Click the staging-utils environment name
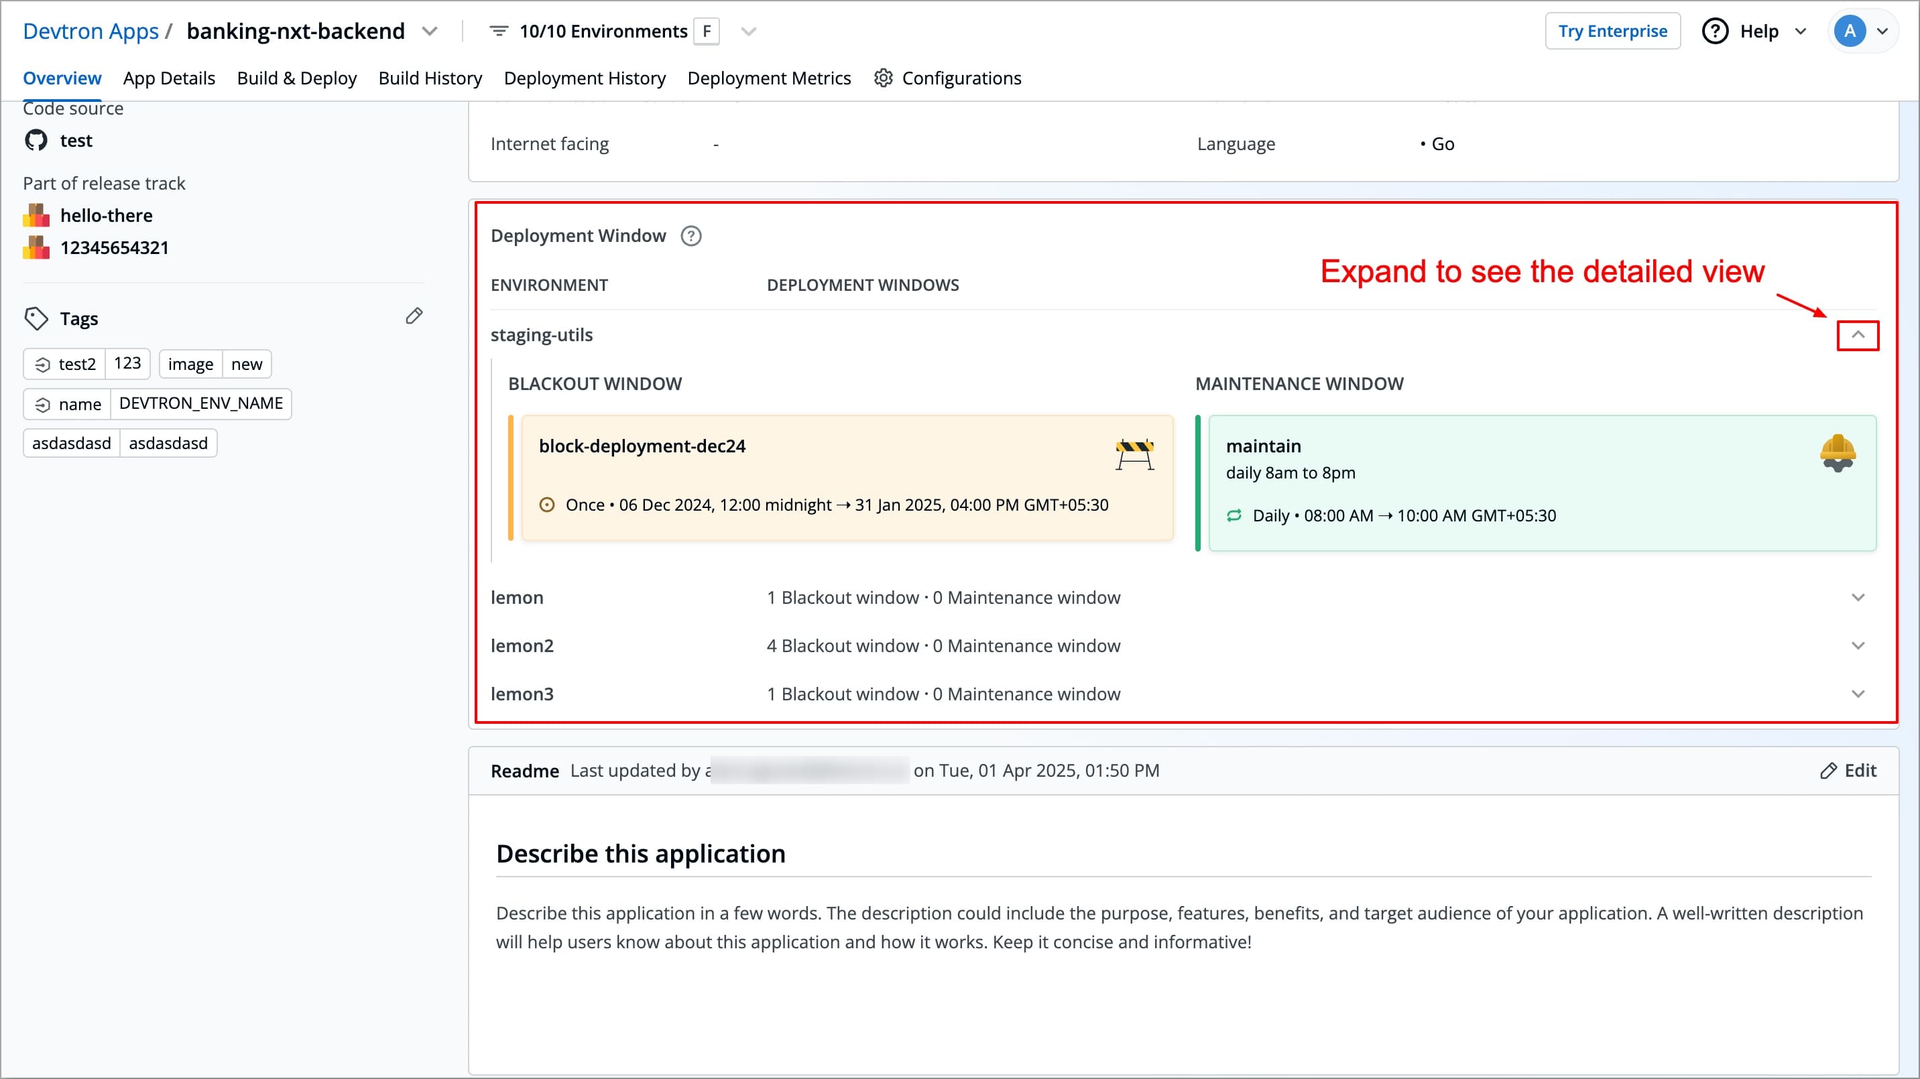 [542, 335]
